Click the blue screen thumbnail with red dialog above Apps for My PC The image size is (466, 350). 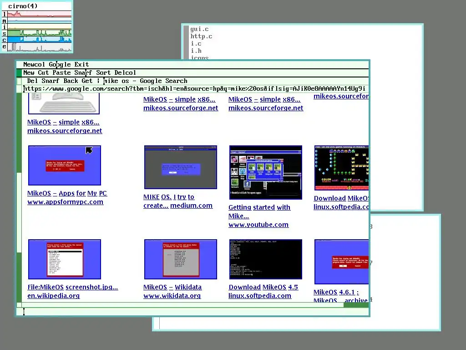point(65,165)
